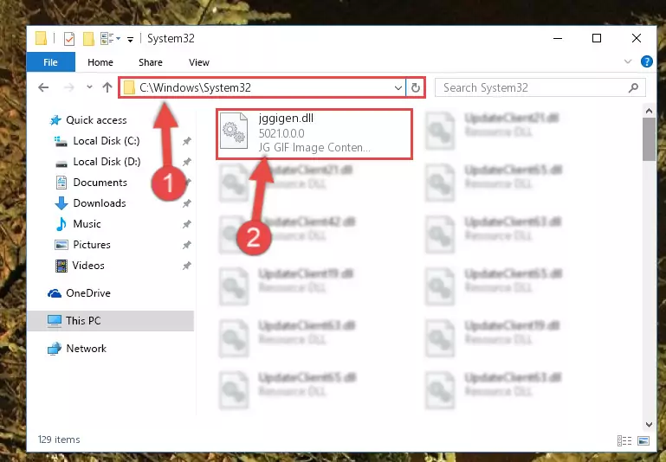Refresh the System32 folder
This screenshot has height=462, width=666.
point(416,88)
